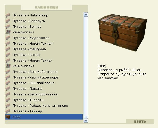The width and height of the screenshot is (158, 128).
Task: Choose Путевка - Финский залив entry
Action: tap(44, 83)
